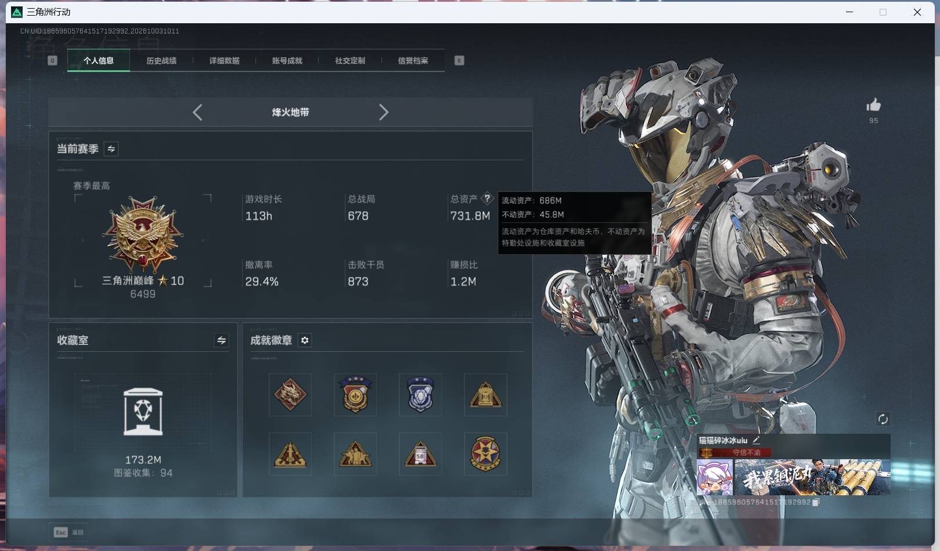The width and height of the screenshot is (940, 551).
Task: Click the 图鉴收集: 94 text
Action: click(143, 473)
